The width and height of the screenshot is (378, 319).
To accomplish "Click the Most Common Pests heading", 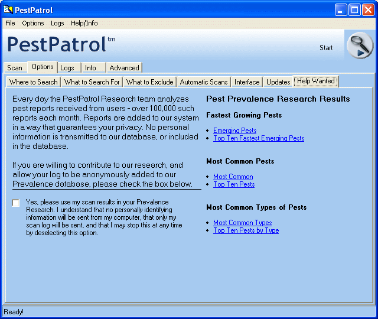I will coord(240,161).
